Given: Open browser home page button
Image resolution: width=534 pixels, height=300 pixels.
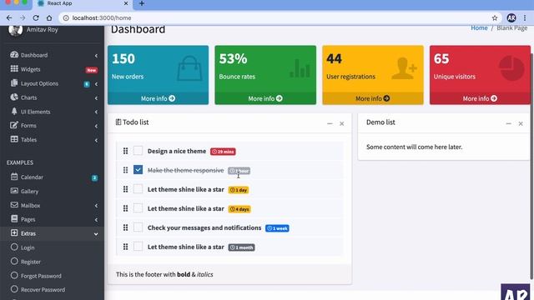Looking at the screenshot, I should pyautogui.click(x=49, y=18).
